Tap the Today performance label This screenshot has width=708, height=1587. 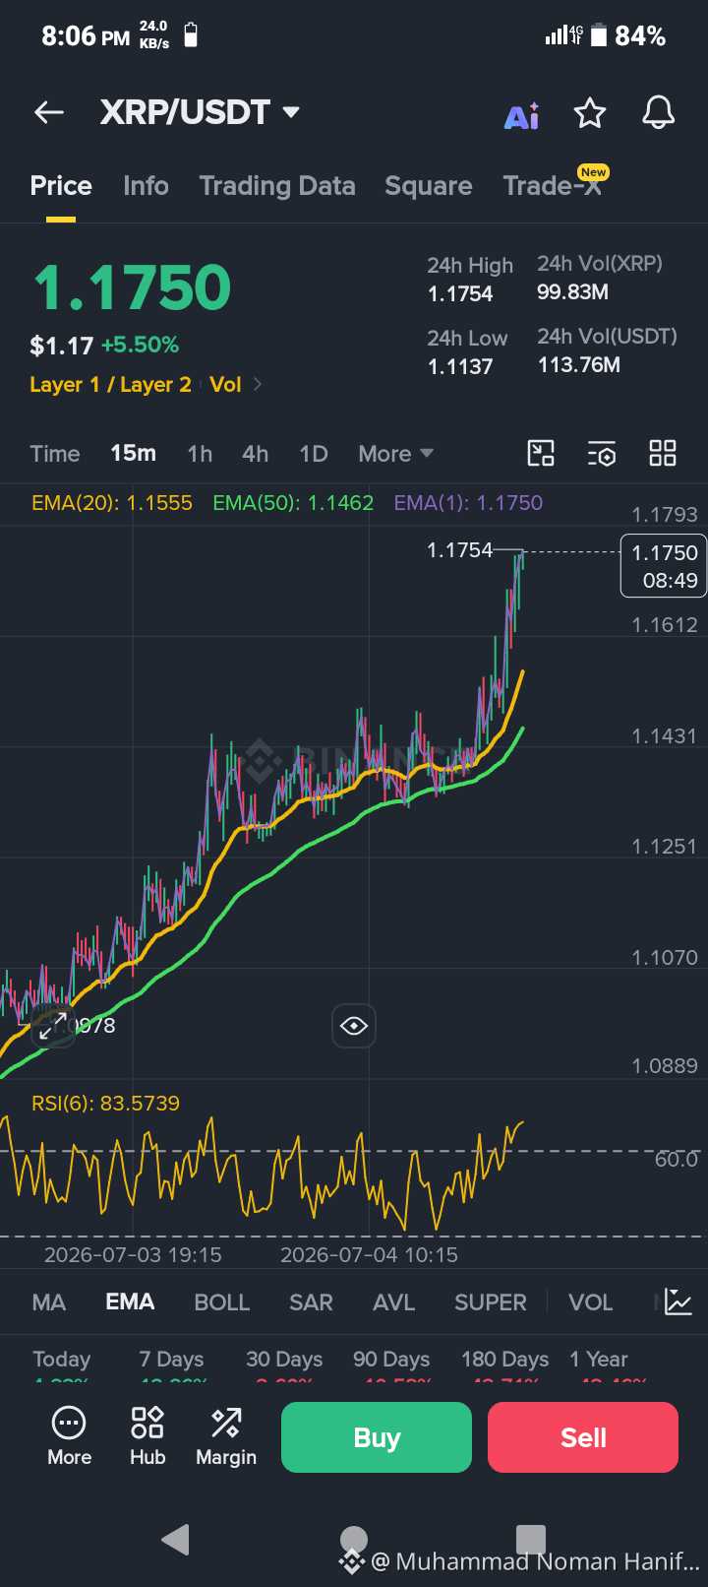[x=61, y=1360]
